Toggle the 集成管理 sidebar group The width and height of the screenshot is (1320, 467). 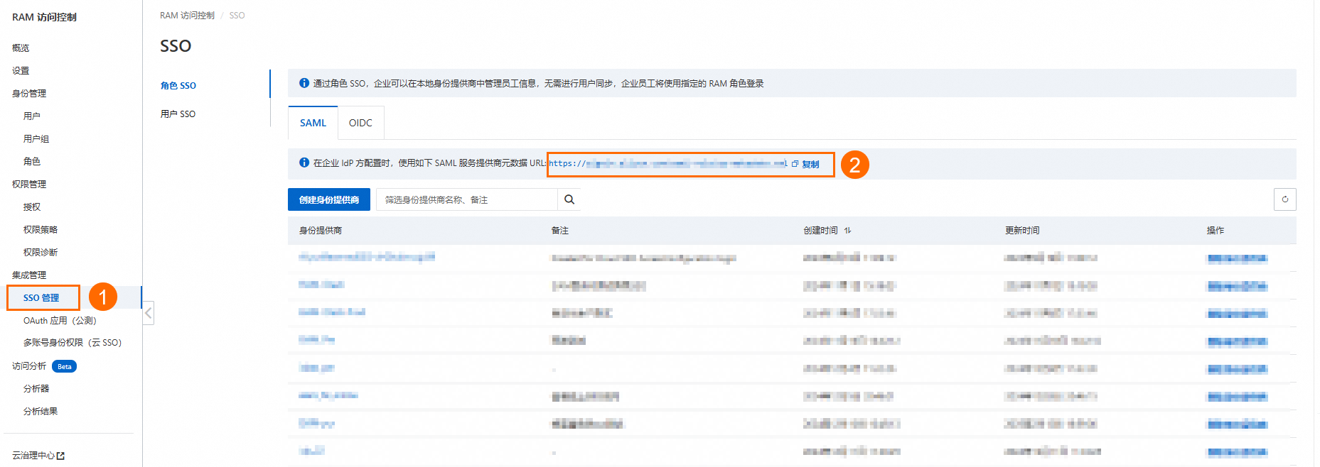click(29, 275)
